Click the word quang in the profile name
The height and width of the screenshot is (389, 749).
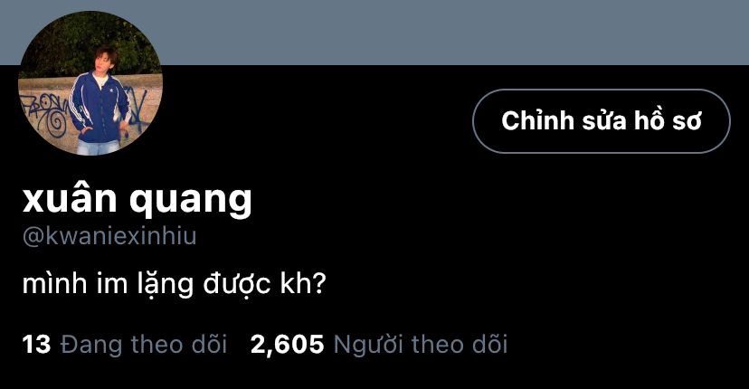191,202
